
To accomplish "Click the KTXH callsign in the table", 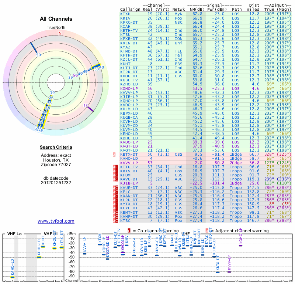I will [125, 14].
